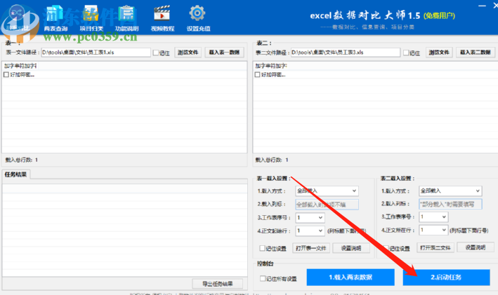Toggle 记住 checkbox for table two path
Screen dimensions: 498x295
click(406, 53)
